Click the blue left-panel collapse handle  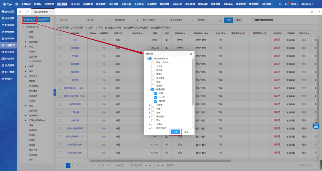click(55, 93)
